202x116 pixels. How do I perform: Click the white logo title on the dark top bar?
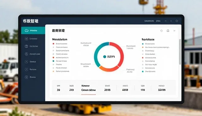point(31,21)
